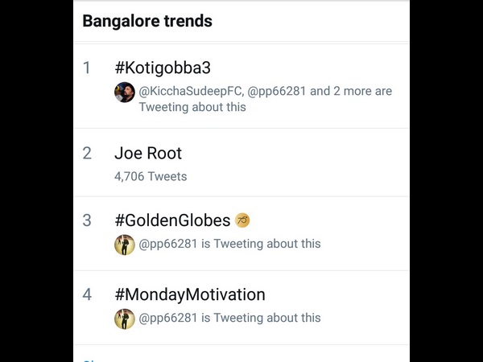Image resolution: width=483 pixels, height=362 pixels.
Task: Open the #Kotigobba3 trending hashtag
Action: coord(163,68)
